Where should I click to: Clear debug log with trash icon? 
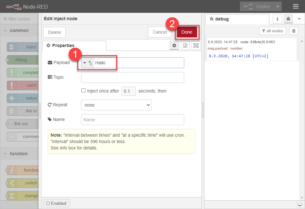294,31
